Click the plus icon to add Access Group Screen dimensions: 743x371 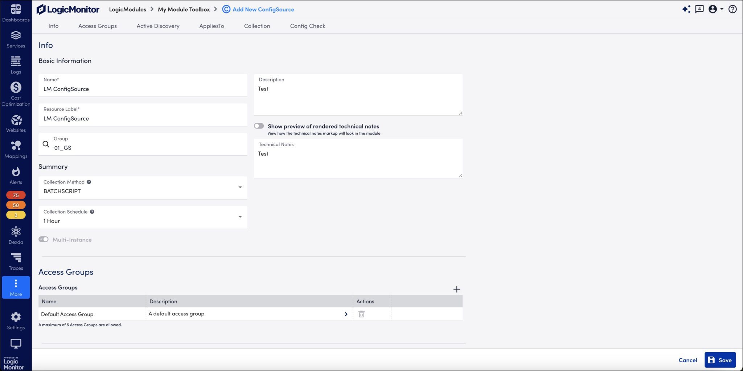pyautogui.click(x=457, y=289)
